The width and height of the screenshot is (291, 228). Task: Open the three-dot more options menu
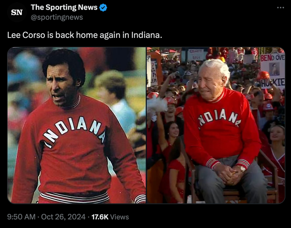pyautogui.click(x=280, y=8)
